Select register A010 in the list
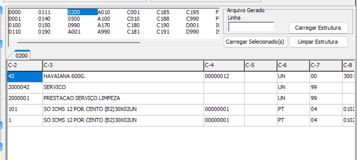 [104, 12]
